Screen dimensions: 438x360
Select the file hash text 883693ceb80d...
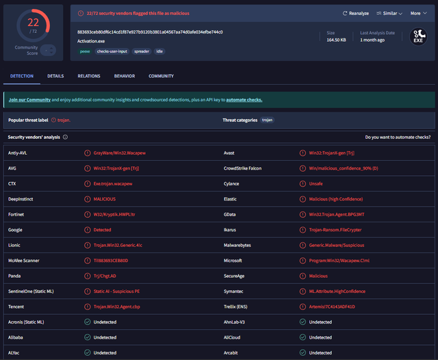tap(150, 32)
